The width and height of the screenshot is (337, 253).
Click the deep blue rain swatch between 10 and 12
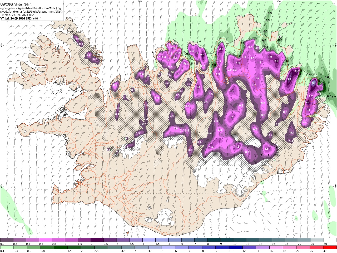click(x=236, y=247)
